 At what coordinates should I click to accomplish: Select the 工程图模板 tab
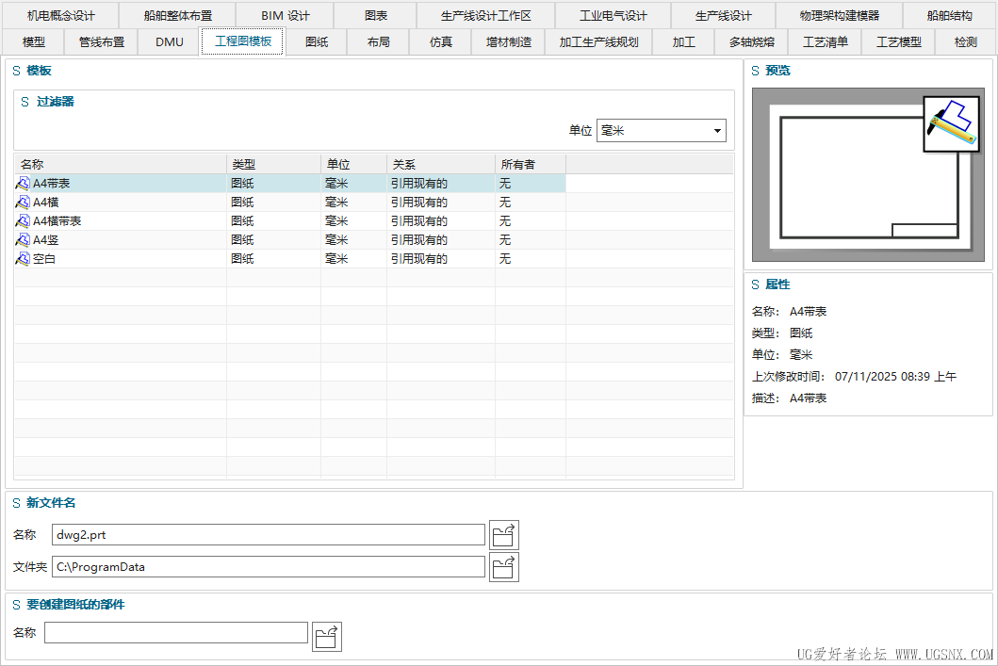click(x=243, y=41)
